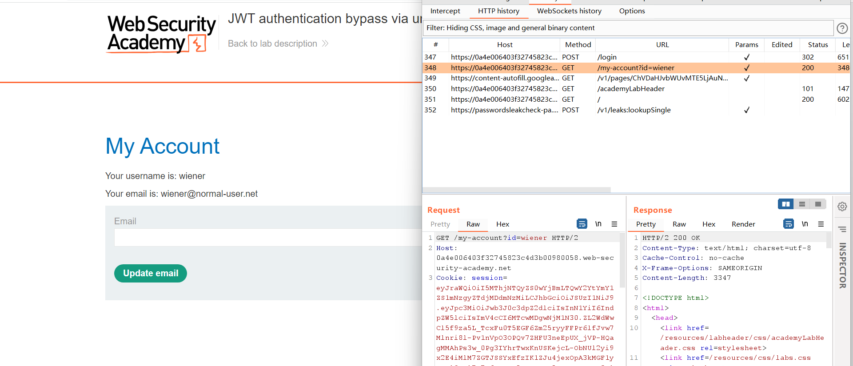Screen dimensions: 853x366
Task: Switch to the Options tab
Action: [x=632, y=11]
